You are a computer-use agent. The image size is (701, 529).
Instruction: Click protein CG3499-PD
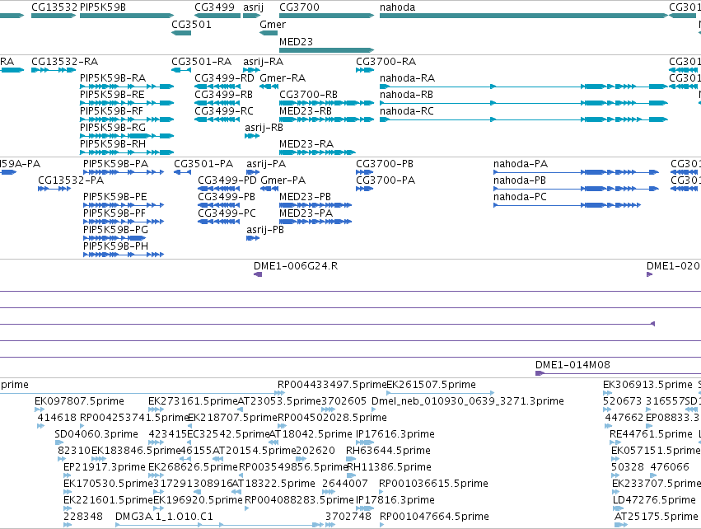pos(227,180)
